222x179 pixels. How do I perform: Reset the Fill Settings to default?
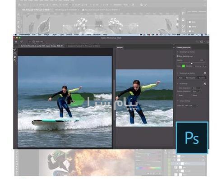(205, 84)
